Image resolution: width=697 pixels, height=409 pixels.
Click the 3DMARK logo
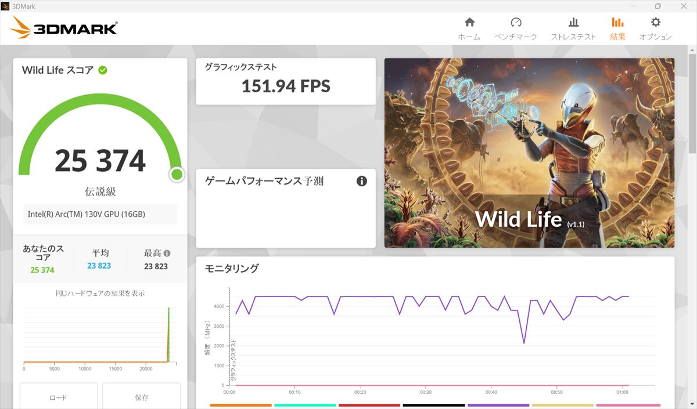[x=64, y=28]
